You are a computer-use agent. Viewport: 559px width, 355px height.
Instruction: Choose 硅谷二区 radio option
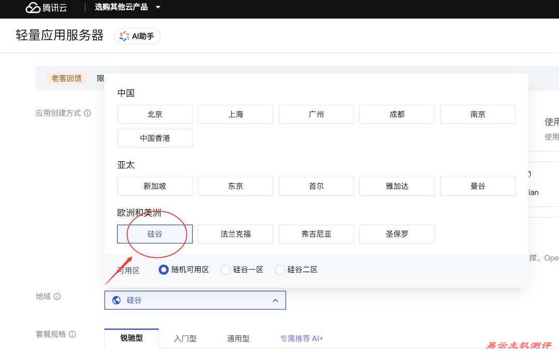point(280,270)
